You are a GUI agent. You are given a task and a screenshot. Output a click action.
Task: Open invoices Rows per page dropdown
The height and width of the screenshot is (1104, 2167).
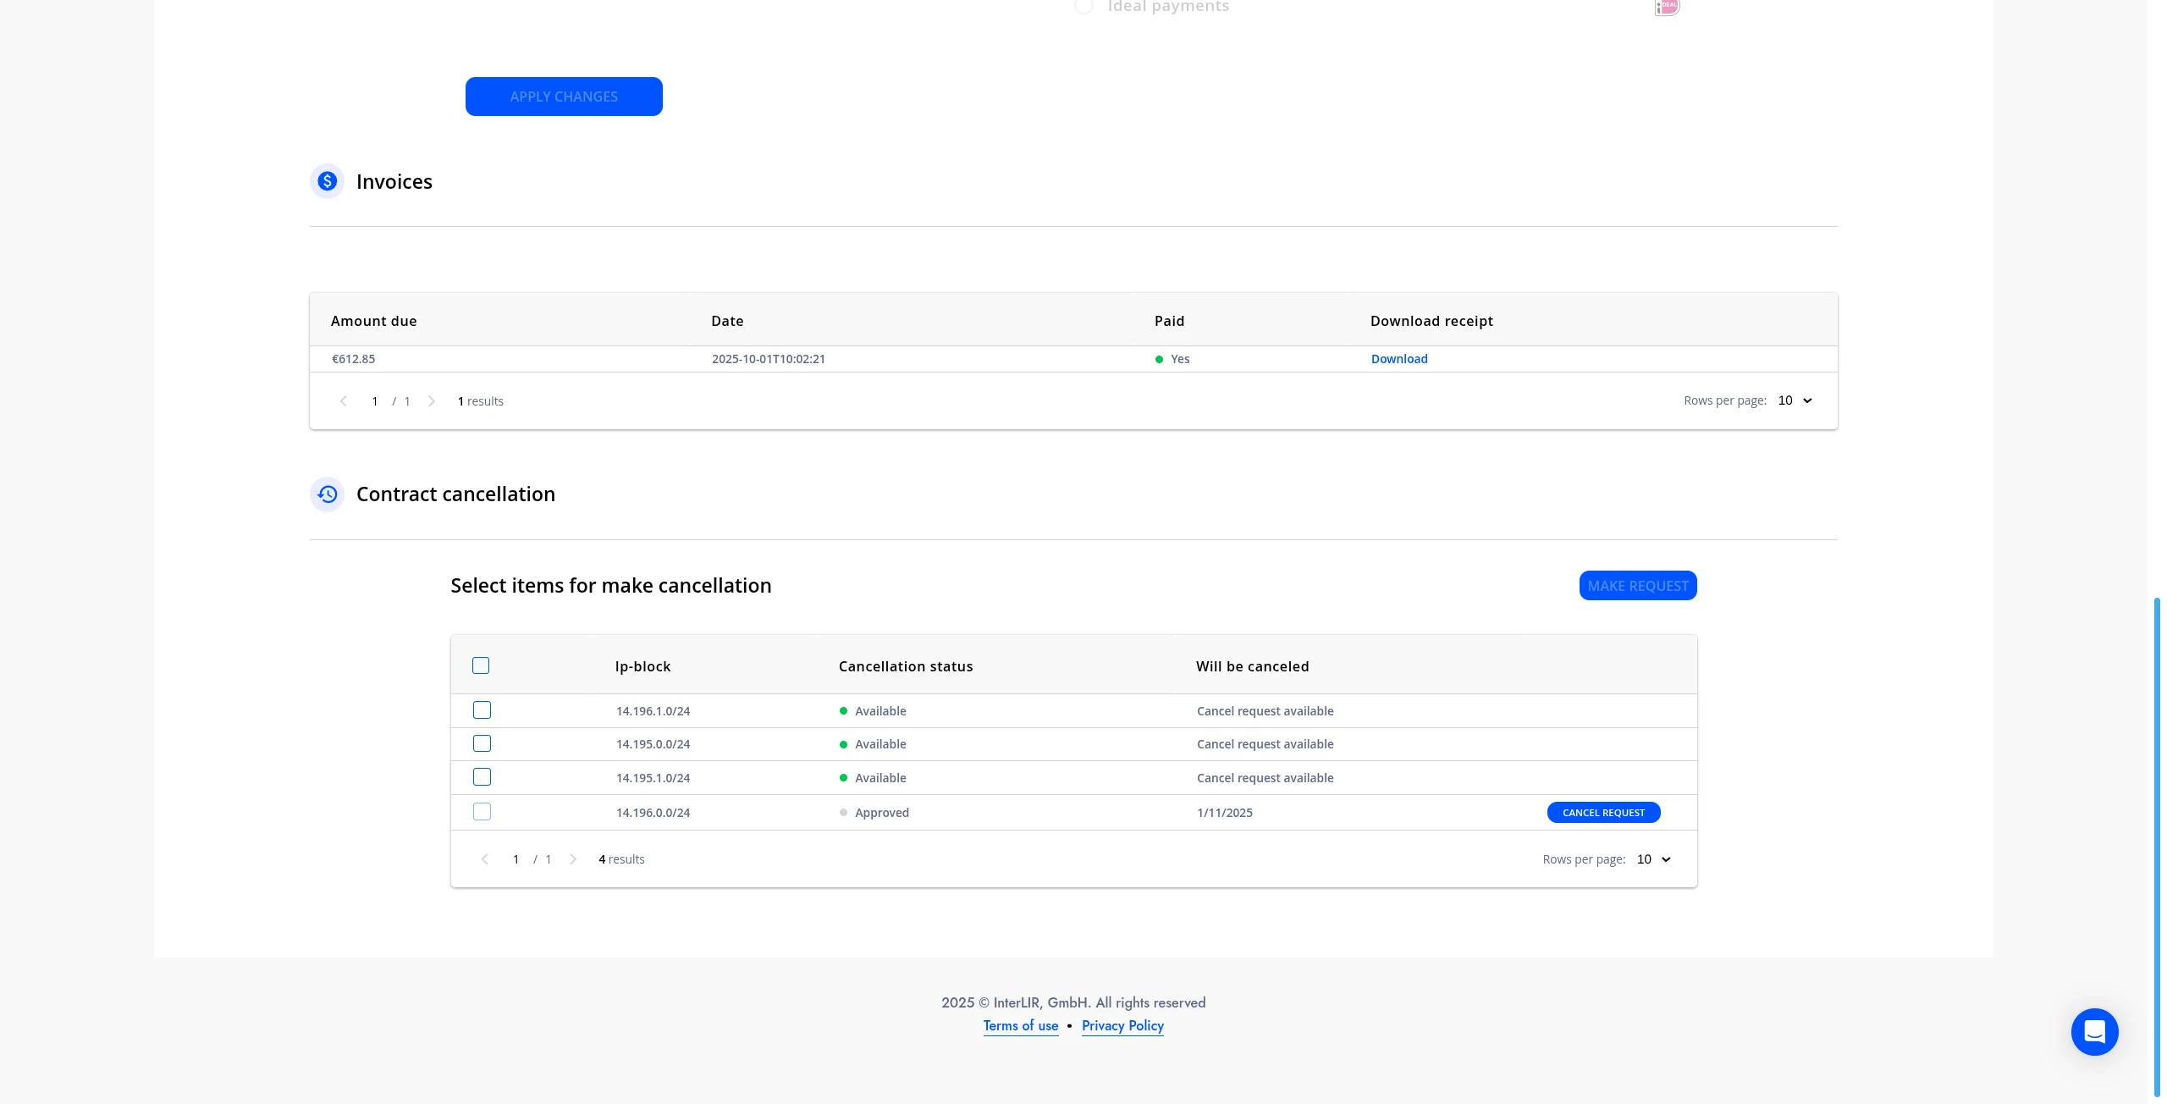pyautogui.click(x=1795, y=400)
